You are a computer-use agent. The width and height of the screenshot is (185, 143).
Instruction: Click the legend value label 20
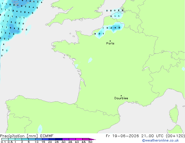click(50, 142)
